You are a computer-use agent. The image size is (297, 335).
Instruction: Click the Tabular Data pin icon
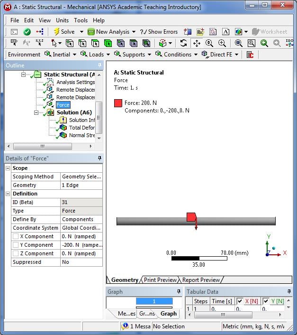click(289, 291)
